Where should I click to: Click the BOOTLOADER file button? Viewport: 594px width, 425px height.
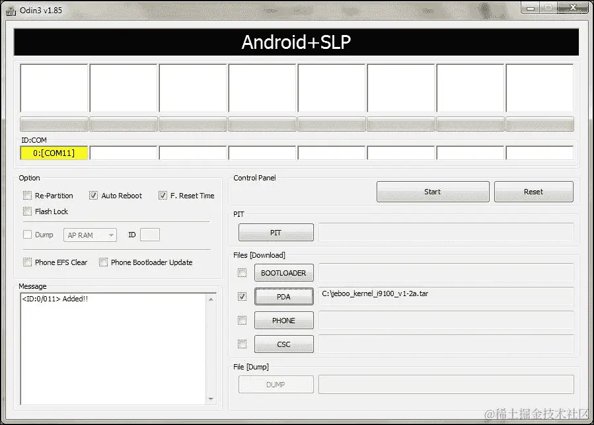(283, 272)
